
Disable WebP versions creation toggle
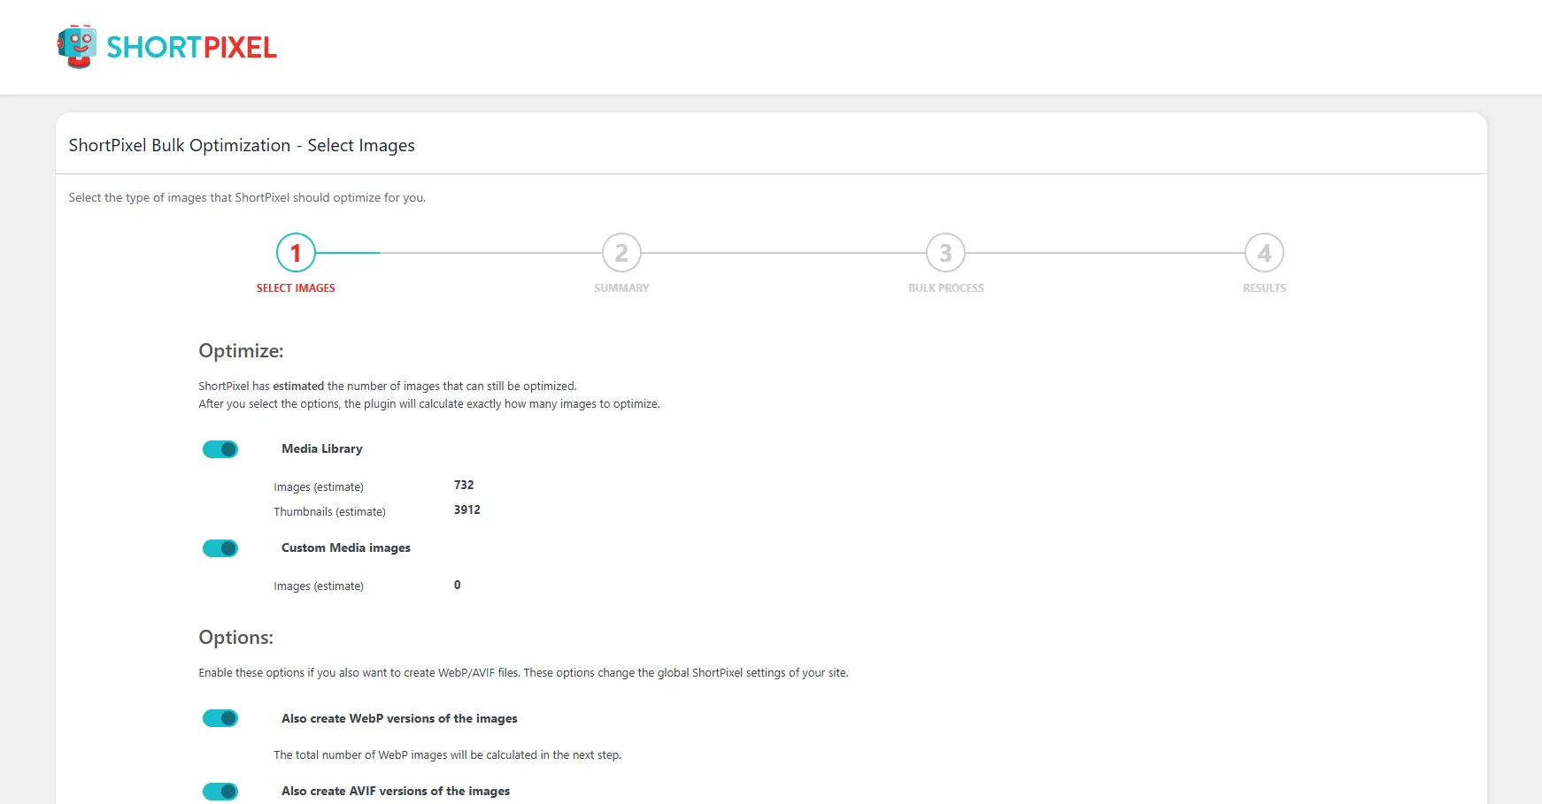coord(220,717)
